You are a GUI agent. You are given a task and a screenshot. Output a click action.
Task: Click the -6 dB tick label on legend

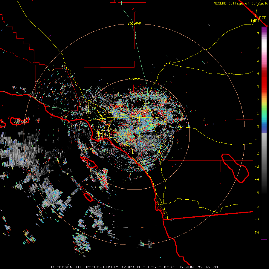[257, 206]
